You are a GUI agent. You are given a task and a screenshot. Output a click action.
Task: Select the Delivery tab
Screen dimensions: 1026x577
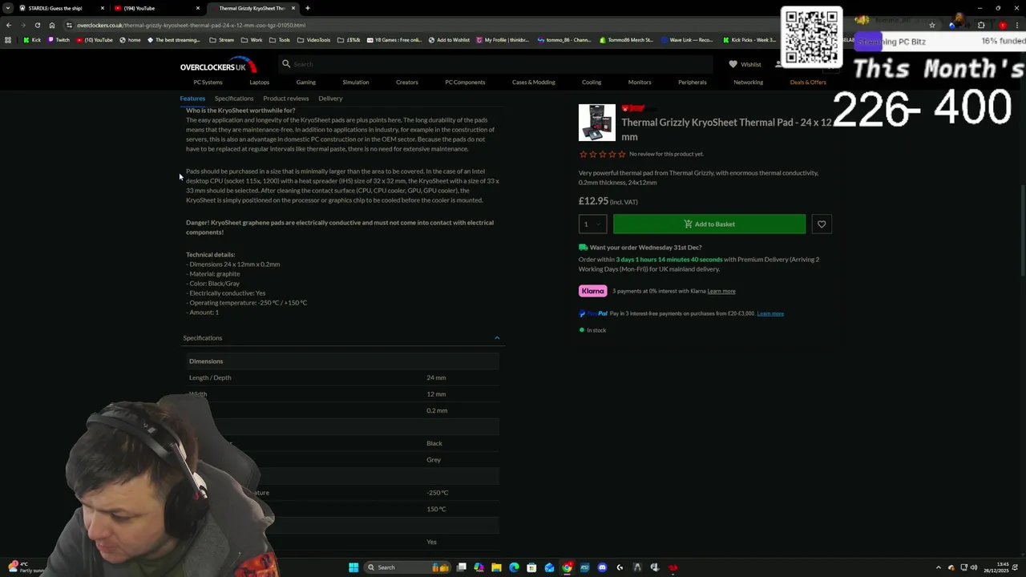(330, 99)
